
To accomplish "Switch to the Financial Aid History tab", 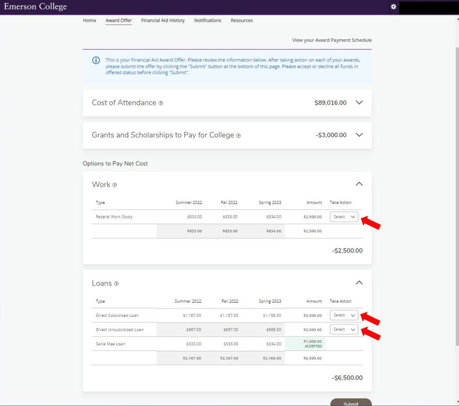I will (x=163, y=21).
